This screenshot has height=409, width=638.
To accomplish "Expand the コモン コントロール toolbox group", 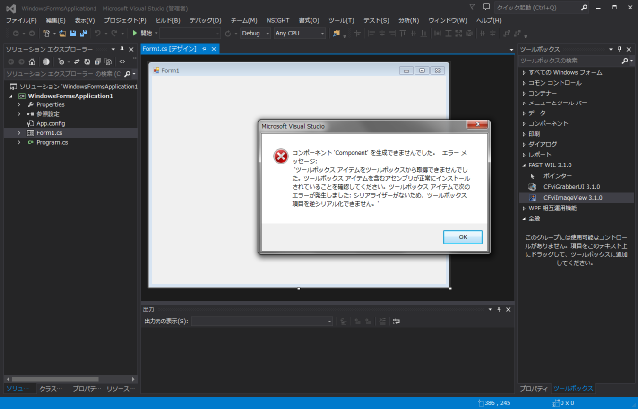I will [524, 83].
